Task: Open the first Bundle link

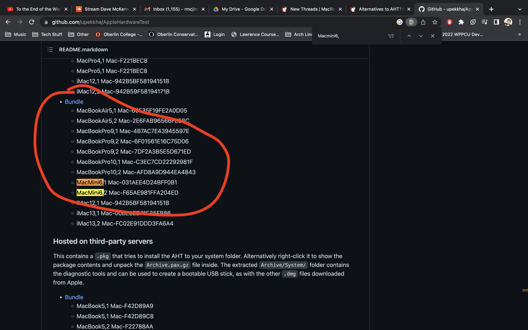Action: 74,102
